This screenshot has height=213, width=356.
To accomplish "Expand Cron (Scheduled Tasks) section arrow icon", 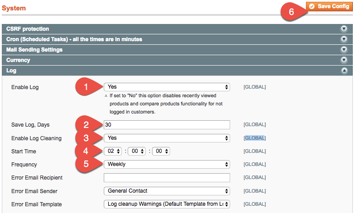I will coord(344,39).
